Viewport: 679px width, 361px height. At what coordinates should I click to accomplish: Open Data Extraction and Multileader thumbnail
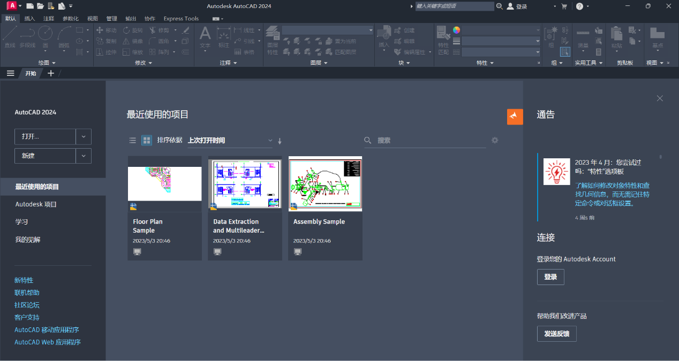245,183
